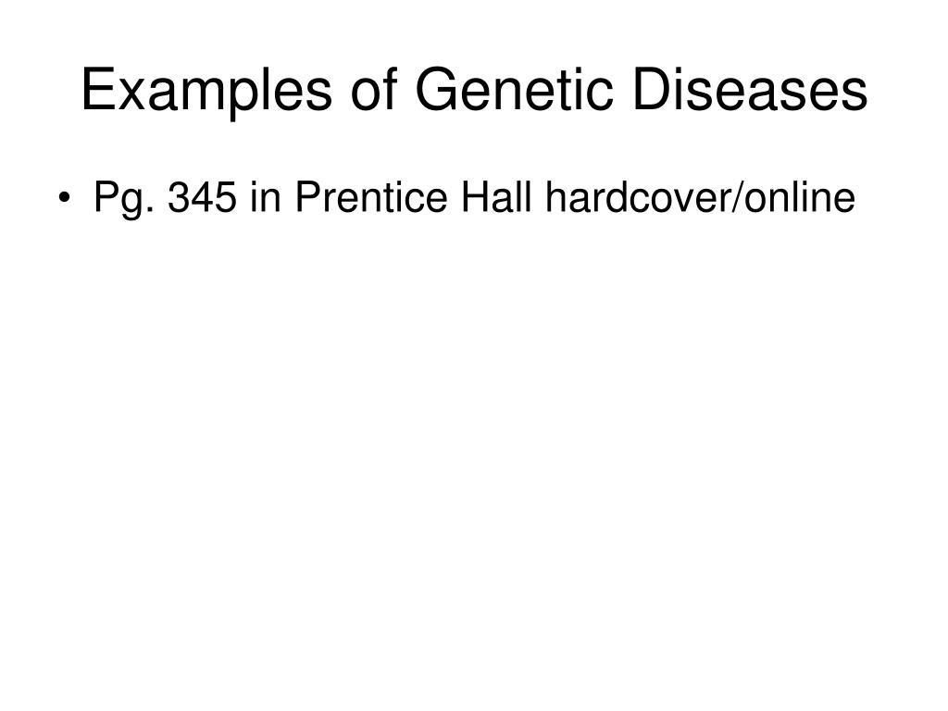Select the word Examples in the title

click(206, 91)
